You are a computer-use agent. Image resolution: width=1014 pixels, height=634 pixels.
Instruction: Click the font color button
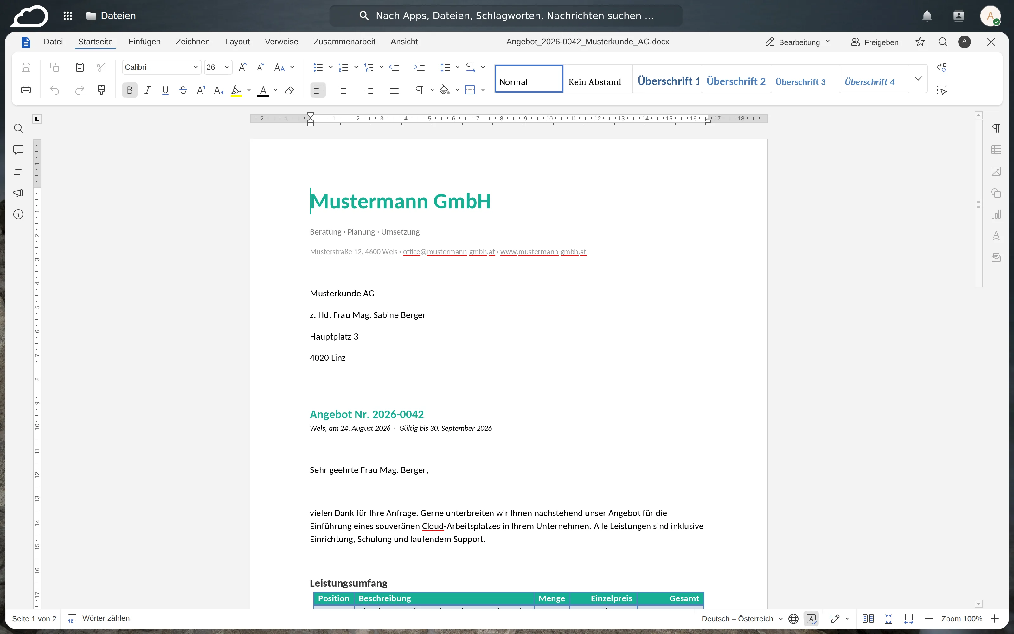(x=263, y=90)
